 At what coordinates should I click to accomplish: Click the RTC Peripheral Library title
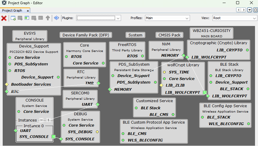tap(81, 72)
